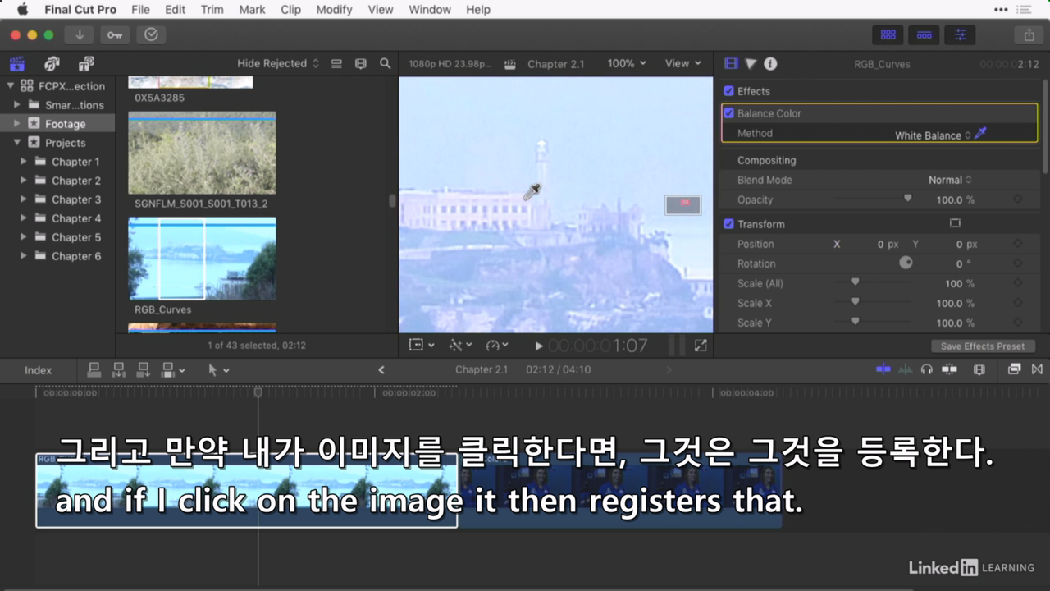The width and height of the screenshot is (1050, 591).
Task: Open the Edit menu
Action: click(x=175, y=10)
